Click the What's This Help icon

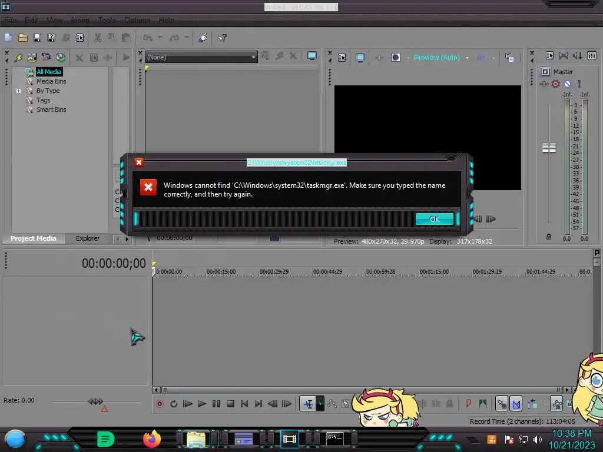pyautogui.click(x=222, y=38)
